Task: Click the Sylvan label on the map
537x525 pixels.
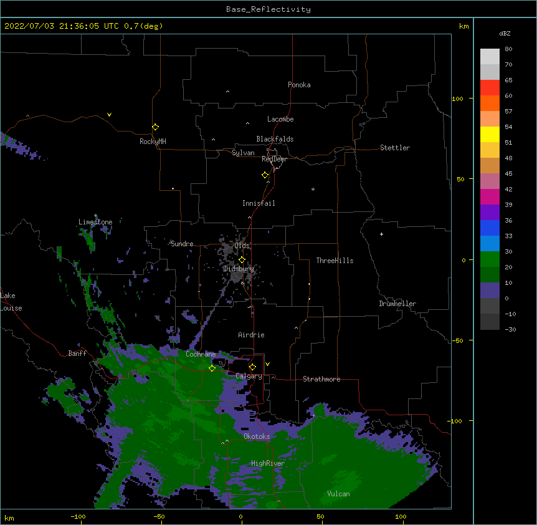Action: pyautogui.click(x=243, y=153)
